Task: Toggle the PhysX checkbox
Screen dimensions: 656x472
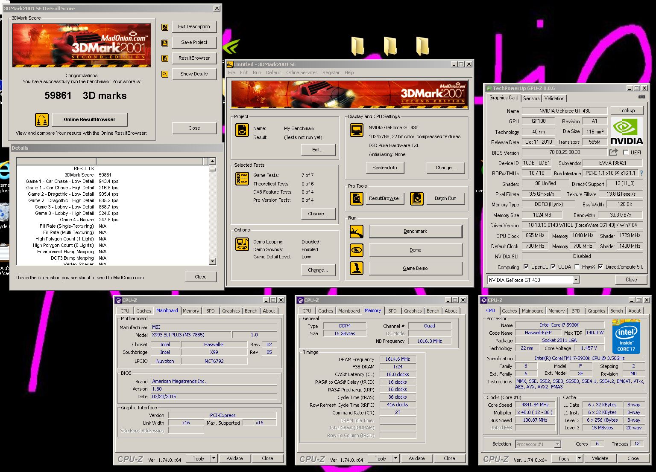Action: click(x=577, y=267)
